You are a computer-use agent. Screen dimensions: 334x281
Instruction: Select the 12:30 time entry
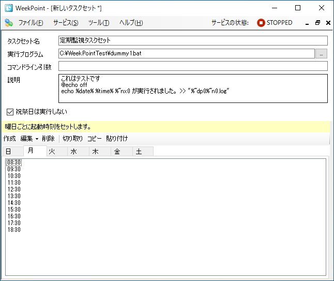tap(14, 189)
